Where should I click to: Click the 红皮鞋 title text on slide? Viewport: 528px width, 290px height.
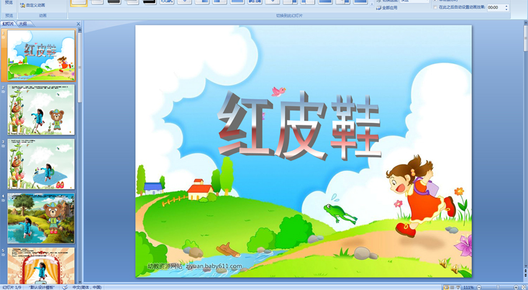[299, 125]
